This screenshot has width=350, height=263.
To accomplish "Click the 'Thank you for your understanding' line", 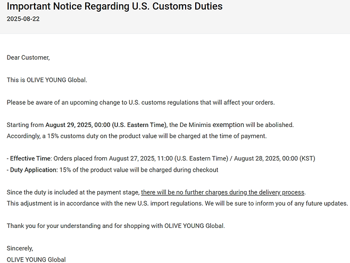I will tap(115, 226).
